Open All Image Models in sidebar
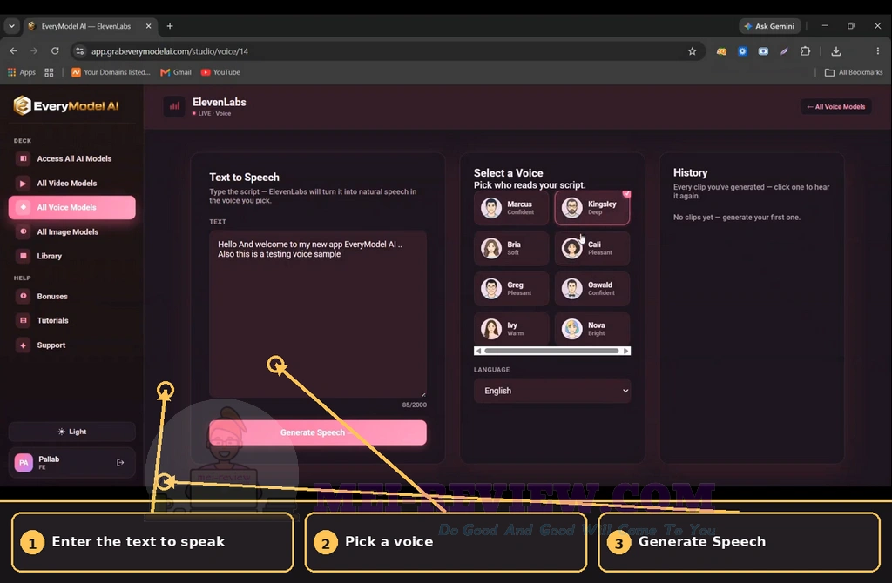892x583 pixels. [72, 231]
